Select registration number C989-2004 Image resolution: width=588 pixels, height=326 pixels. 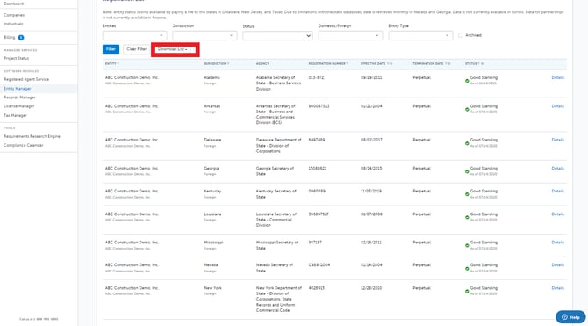(319, 265)
